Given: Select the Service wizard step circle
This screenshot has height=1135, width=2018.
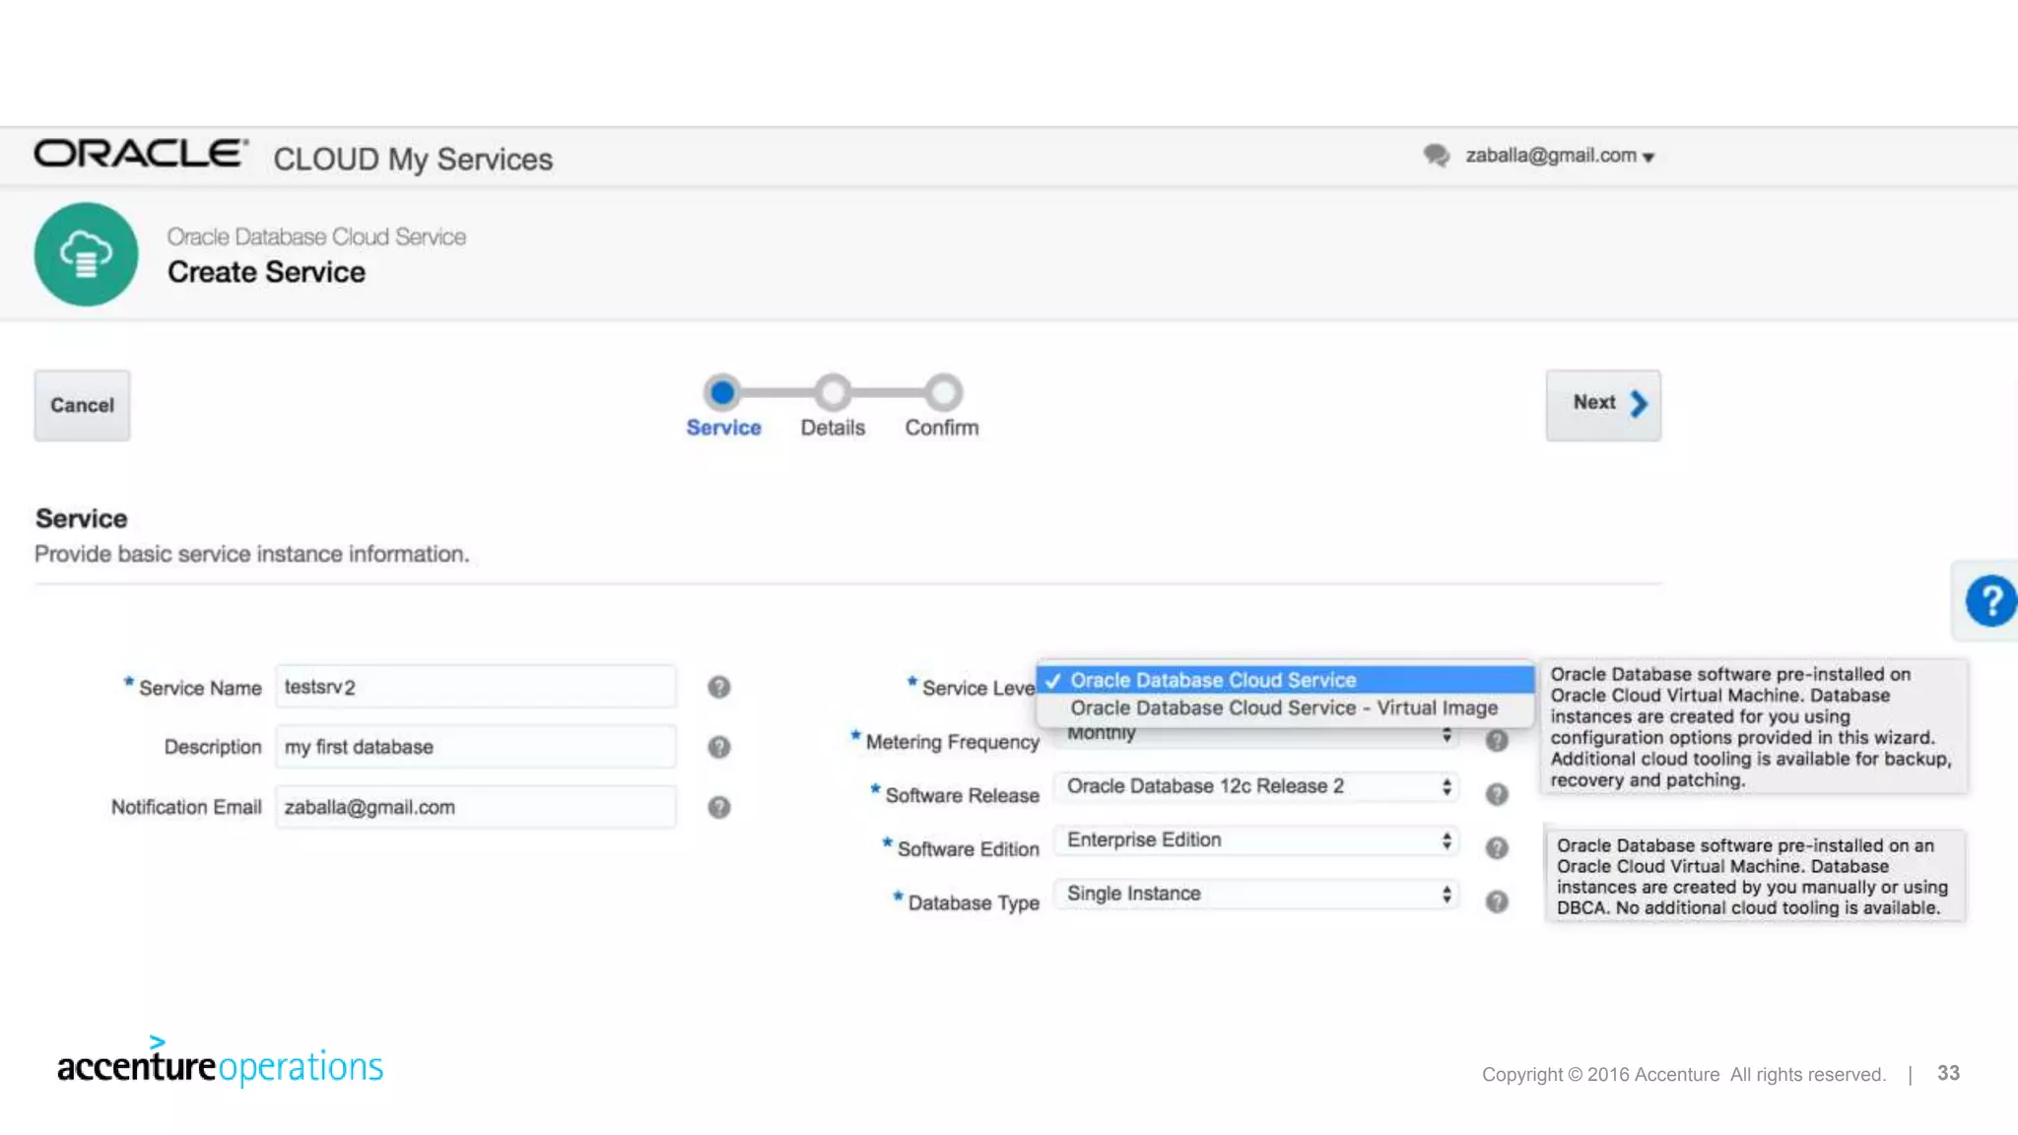Looking at the screenshot, I should point(722,392).
